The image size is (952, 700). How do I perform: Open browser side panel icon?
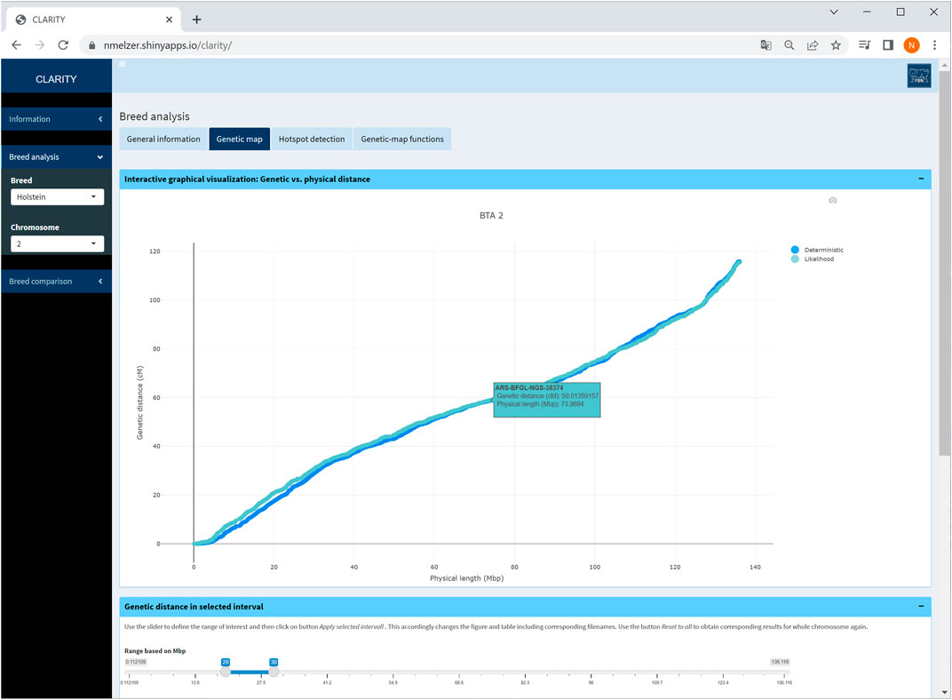[888, 45]
